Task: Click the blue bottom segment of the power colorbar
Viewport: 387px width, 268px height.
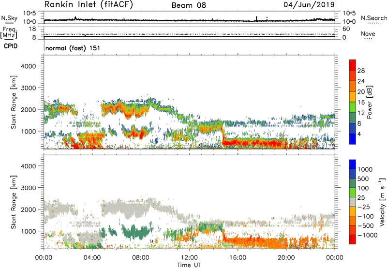Action: (x=353, y=139)
